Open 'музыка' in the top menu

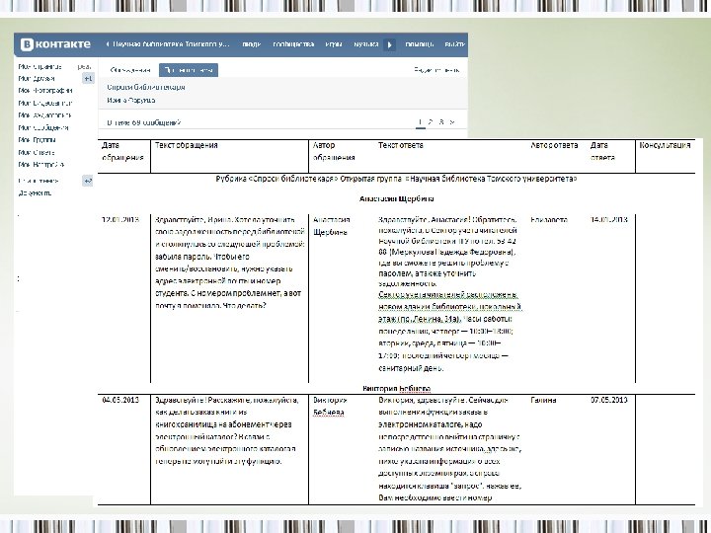[366, 44]
